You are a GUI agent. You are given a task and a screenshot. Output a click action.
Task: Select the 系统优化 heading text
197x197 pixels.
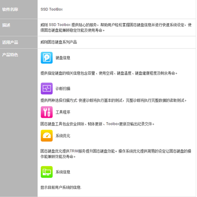(x=63, y=136)
